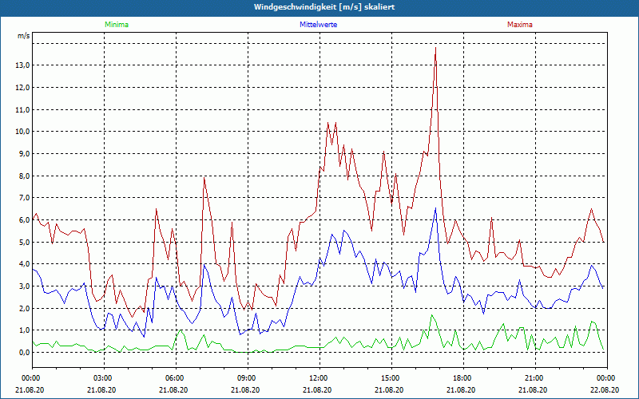Click the '10,0' y-axis value
639x399 pixels.
[x=23, y=132]
